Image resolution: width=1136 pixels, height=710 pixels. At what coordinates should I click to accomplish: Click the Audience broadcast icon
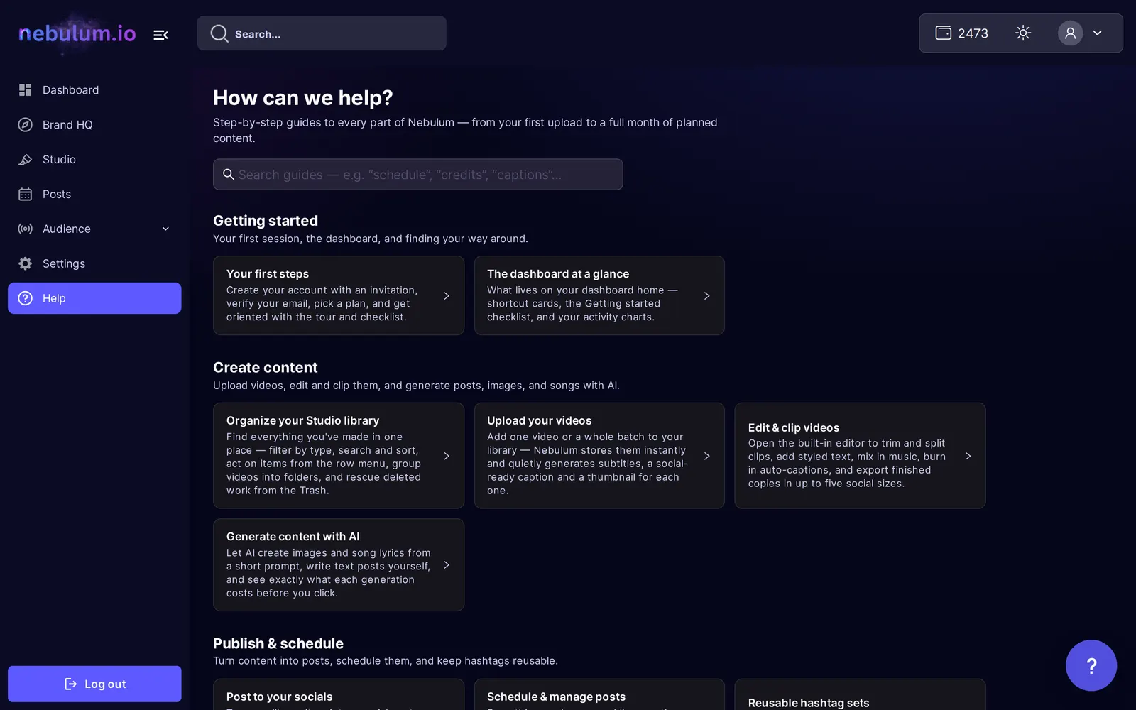point(26,229)
